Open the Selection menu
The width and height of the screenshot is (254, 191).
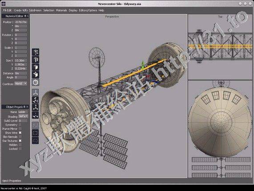(48, 10)
